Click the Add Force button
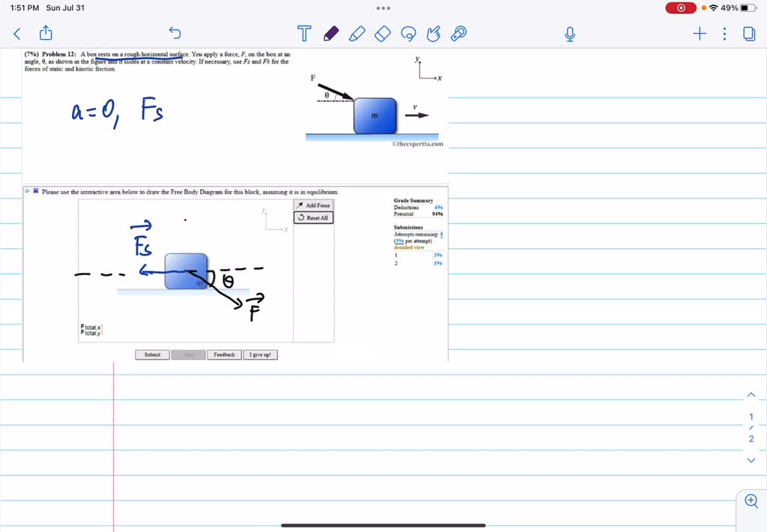Screen dimensions: 767x532 pyautogui.click(x=314, y=205)
